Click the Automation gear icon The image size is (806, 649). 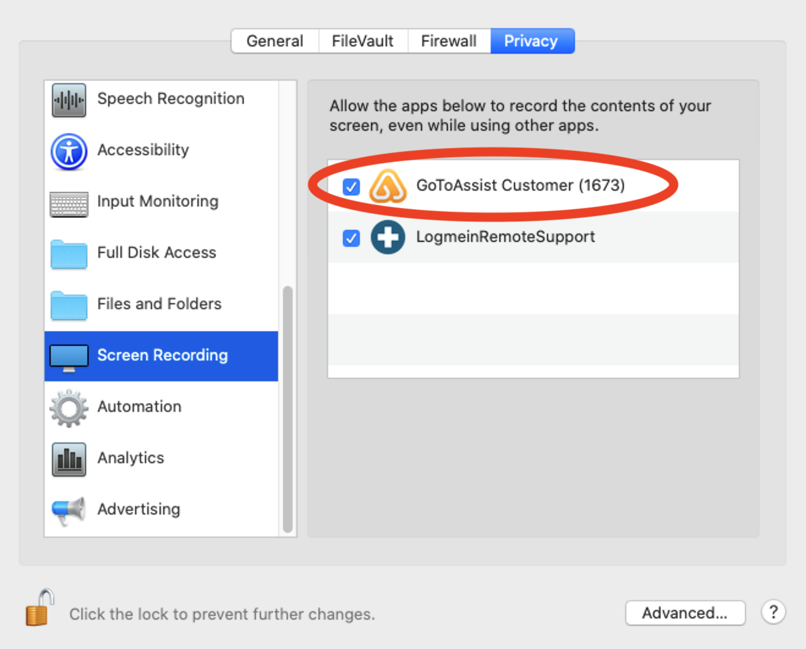(x=68, y=408)
